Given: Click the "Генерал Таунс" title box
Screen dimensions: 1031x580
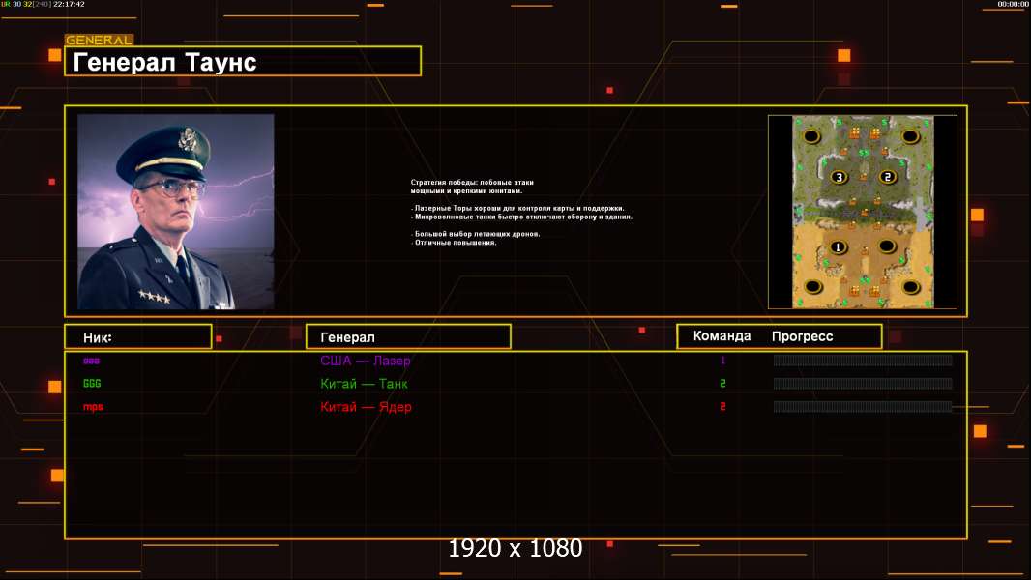Looking at the screenshot, I should coord(243,62).
